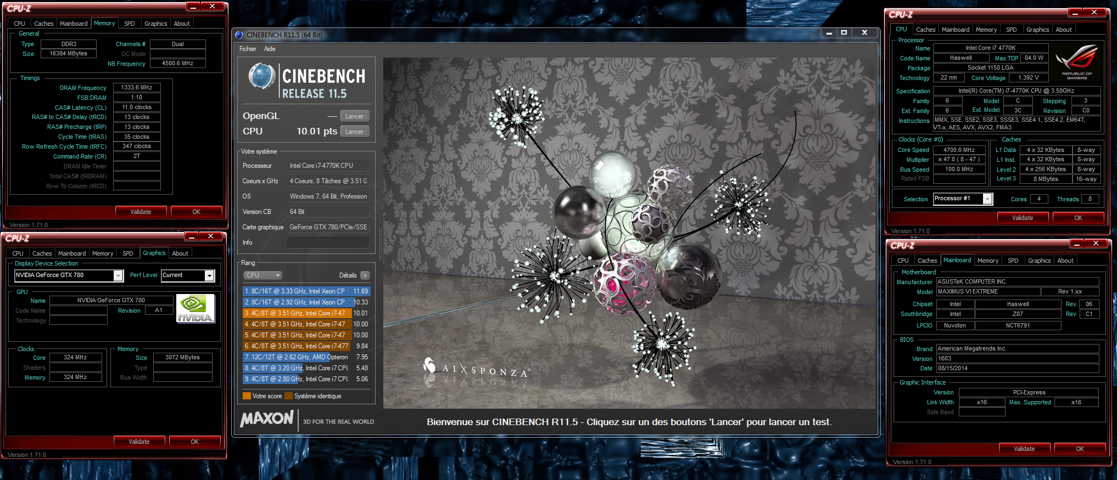
Task: Click the NB Frequency value 4500.6 MHz
Action: coord(177,64)
